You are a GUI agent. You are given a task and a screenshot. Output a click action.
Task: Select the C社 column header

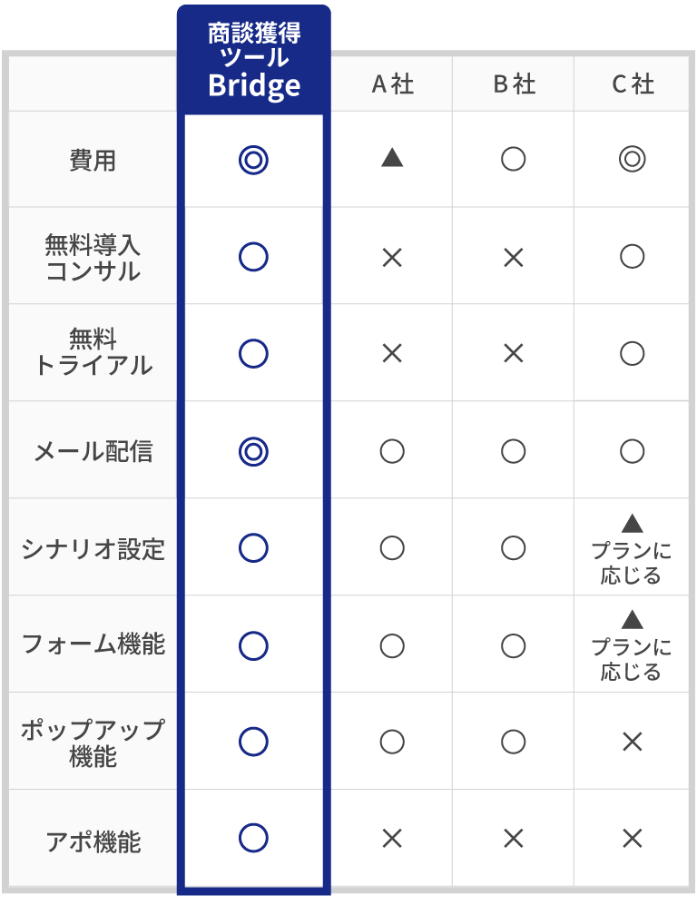coord(632,84)
